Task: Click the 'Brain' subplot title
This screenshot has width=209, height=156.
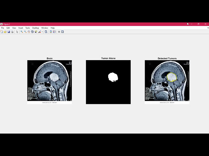Action: (50, 58)
